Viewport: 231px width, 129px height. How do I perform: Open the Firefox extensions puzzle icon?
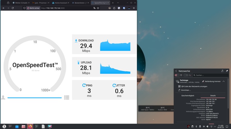pyautogui.click(x=114, y=8)
